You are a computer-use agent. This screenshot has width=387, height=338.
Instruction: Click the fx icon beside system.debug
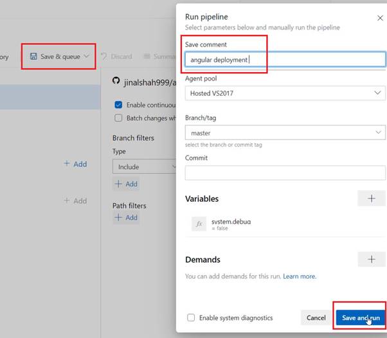199,224
